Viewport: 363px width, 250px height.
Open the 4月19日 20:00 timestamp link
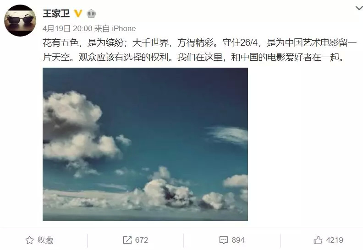67,29
